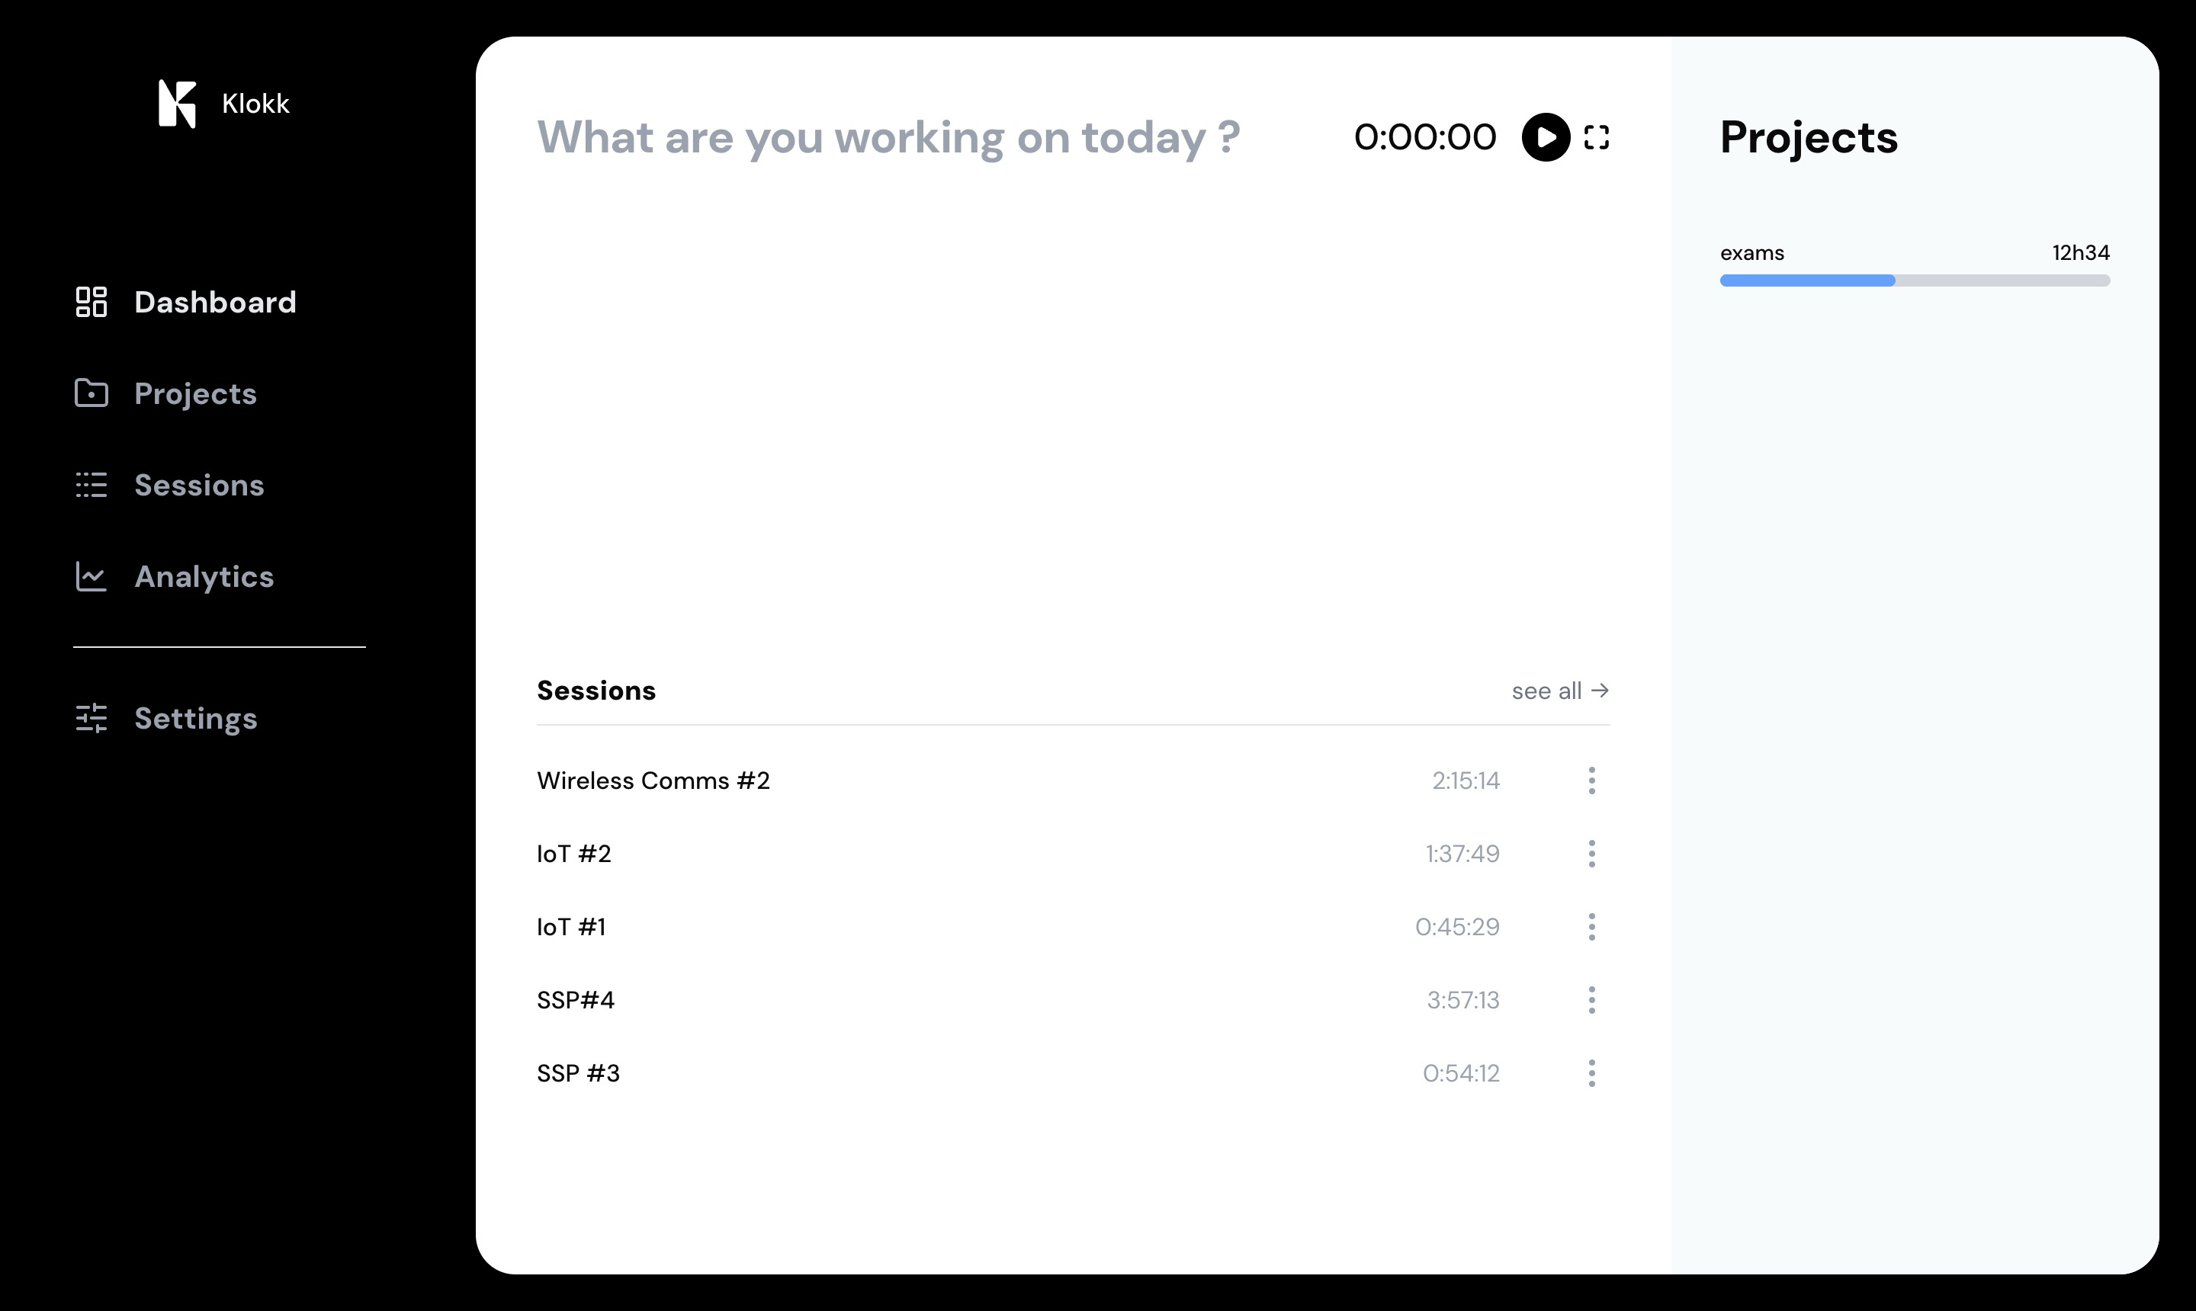The width and height of the screenshot is (2196, 1311).
Task: Select the Dashboard grid icon in sidebar
Action: point(91,301)
